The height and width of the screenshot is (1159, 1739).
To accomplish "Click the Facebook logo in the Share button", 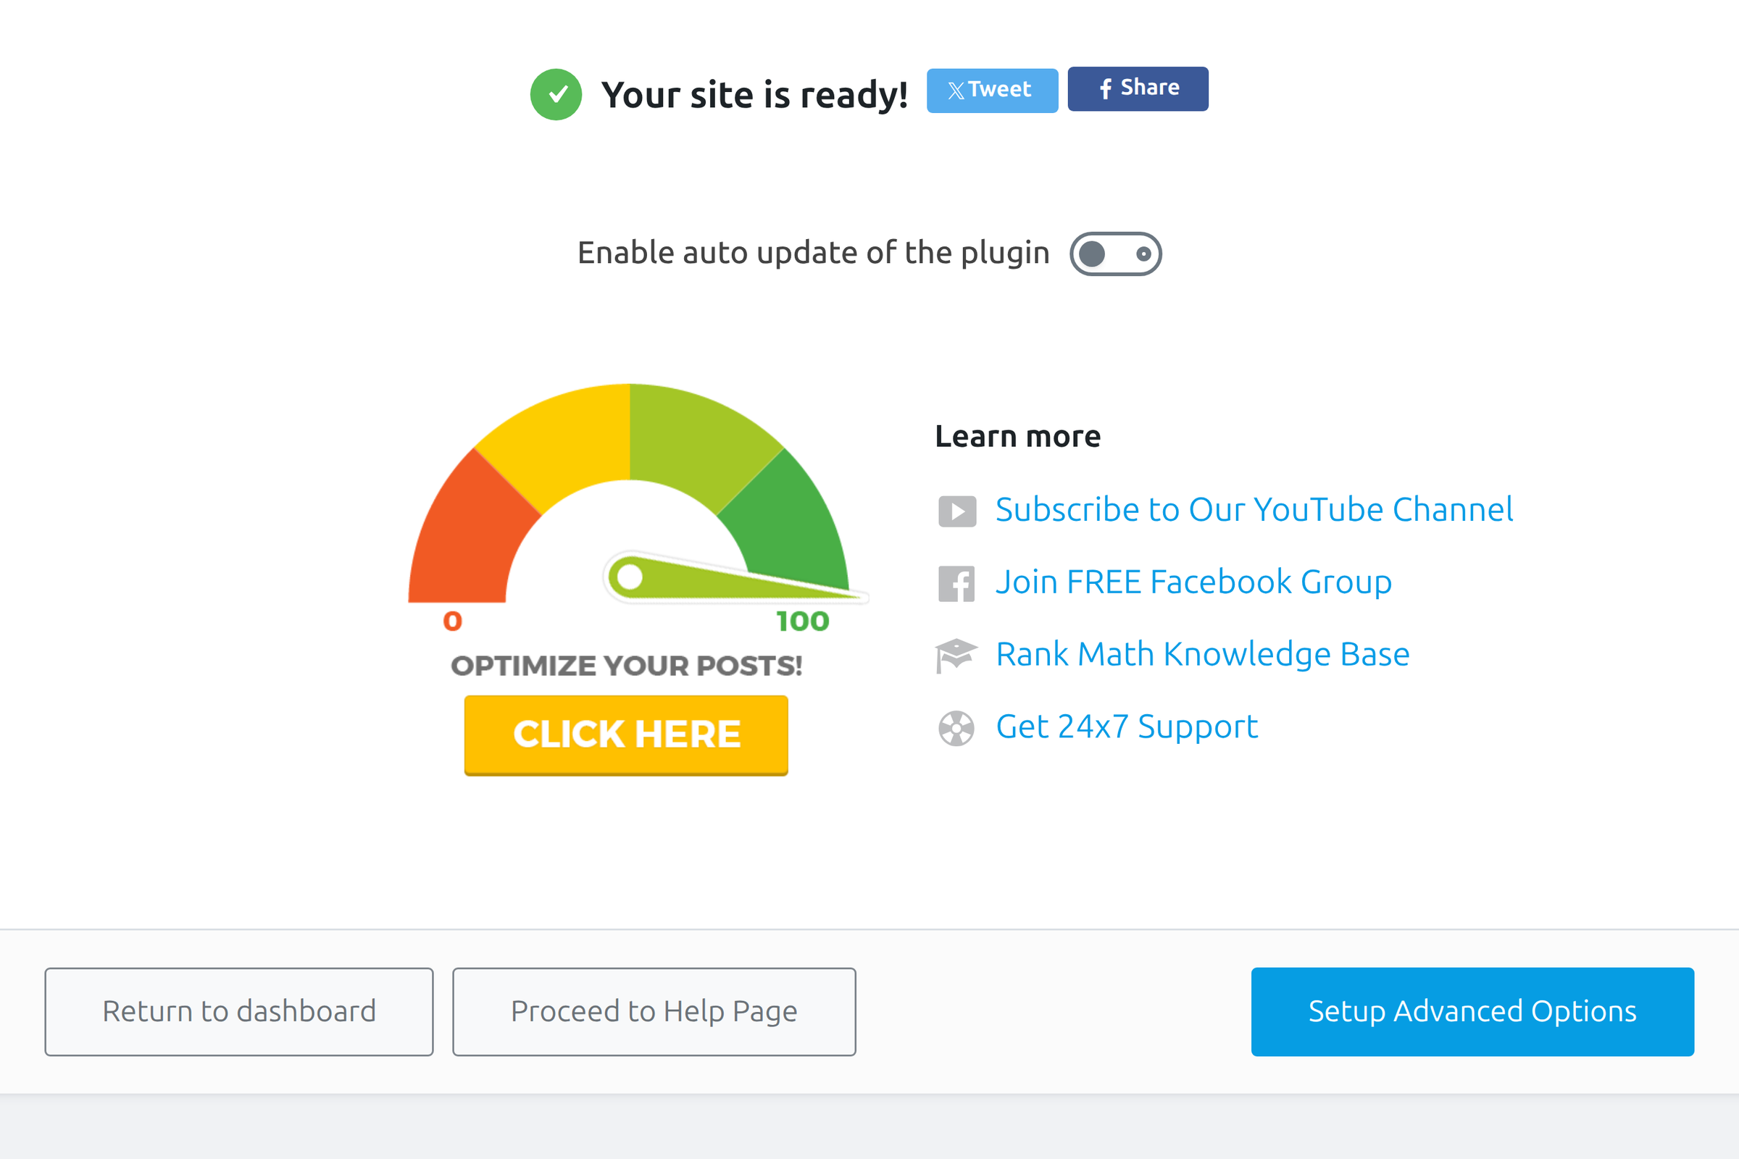I will (x=1106, y=88).
